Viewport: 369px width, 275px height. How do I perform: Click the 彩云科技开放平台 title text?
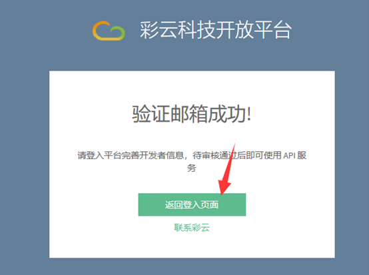click(x=216, y=30)
